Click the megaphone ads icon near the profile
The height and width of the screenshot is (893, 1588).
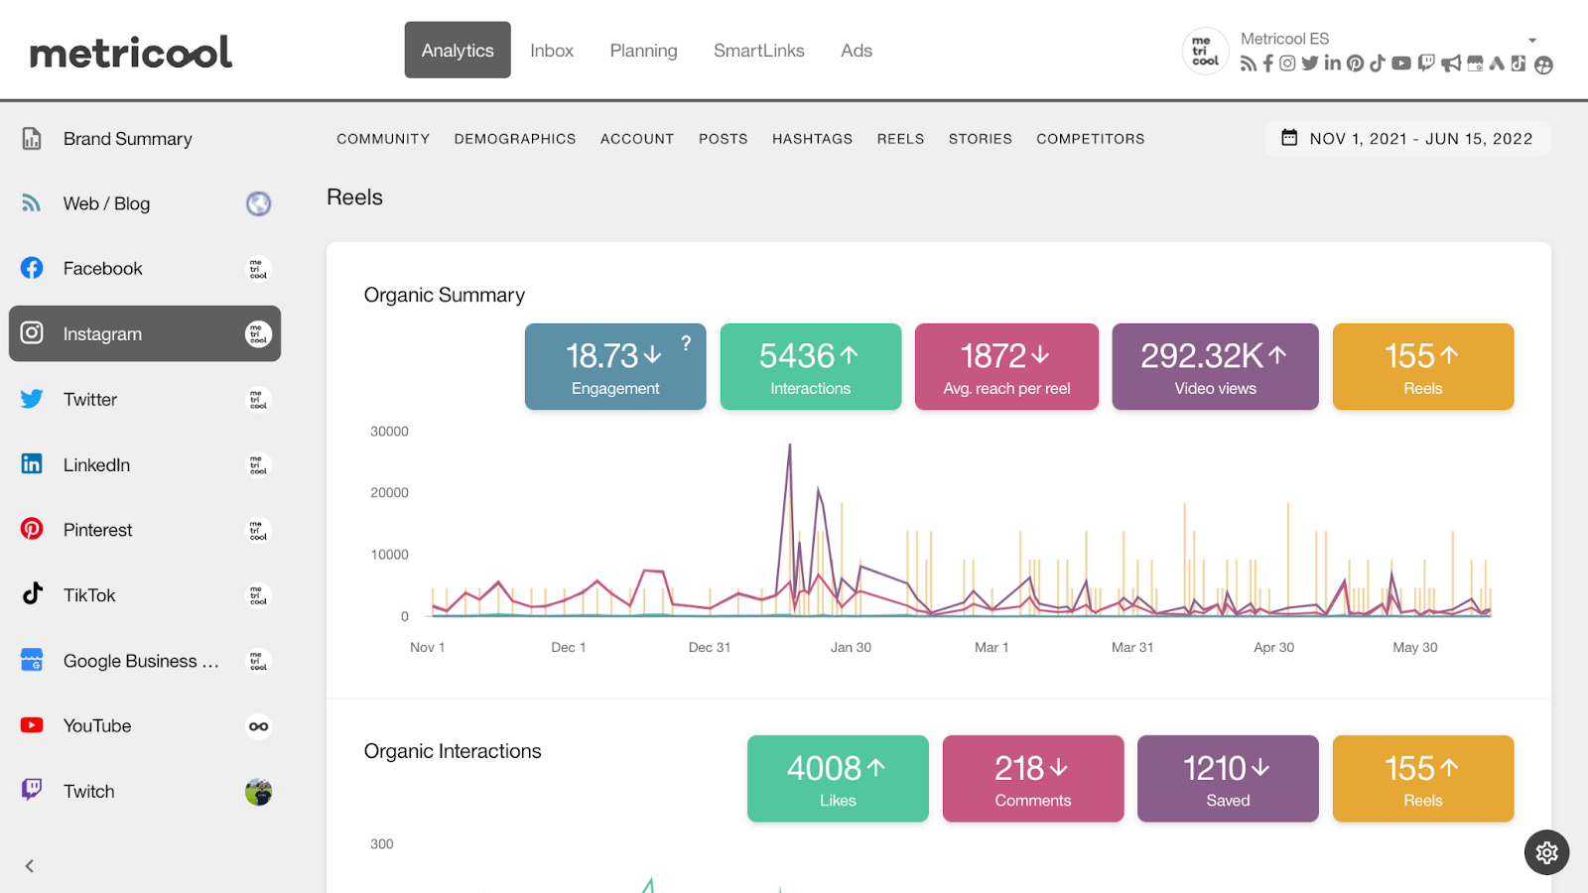[x=1451, y=63]
